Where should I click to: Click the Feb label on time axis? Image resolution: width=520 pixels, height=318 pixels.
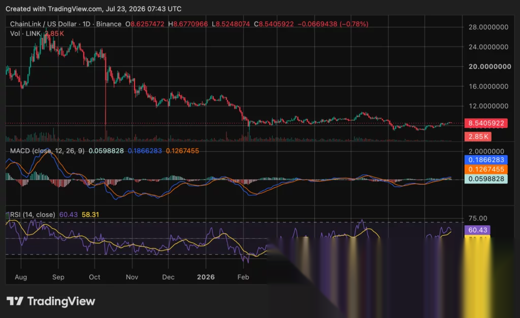243,277
